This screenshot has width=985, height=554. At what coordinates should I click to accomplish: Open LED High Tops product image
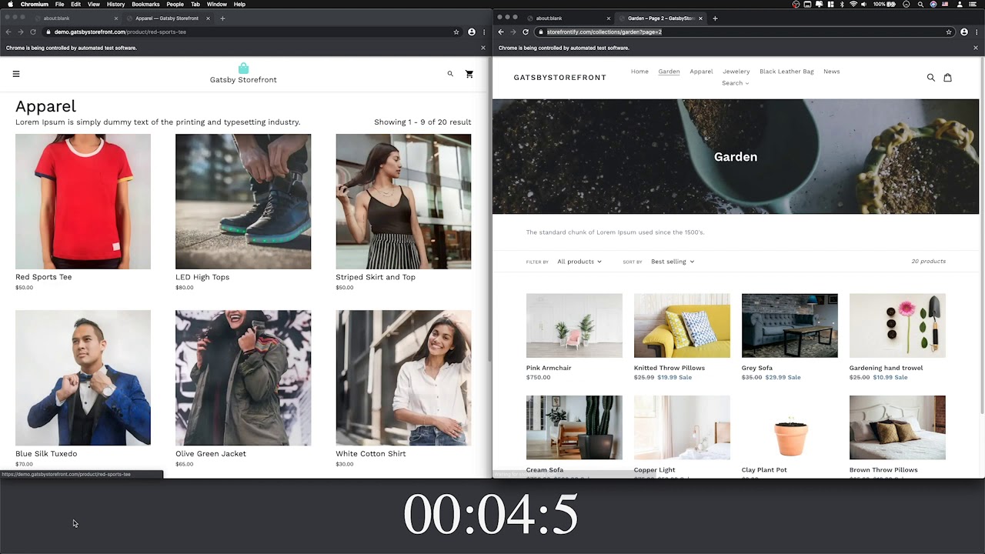pyautogui.click(x=243, y=202)
